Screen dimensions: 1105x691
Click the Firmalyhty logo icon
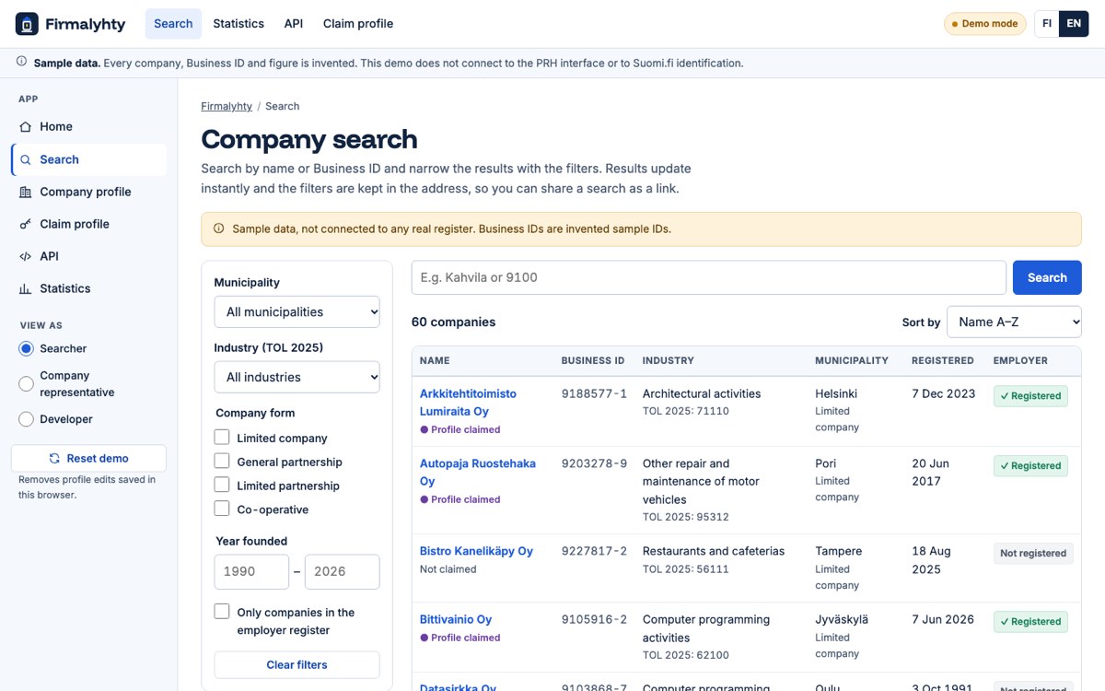27,24
